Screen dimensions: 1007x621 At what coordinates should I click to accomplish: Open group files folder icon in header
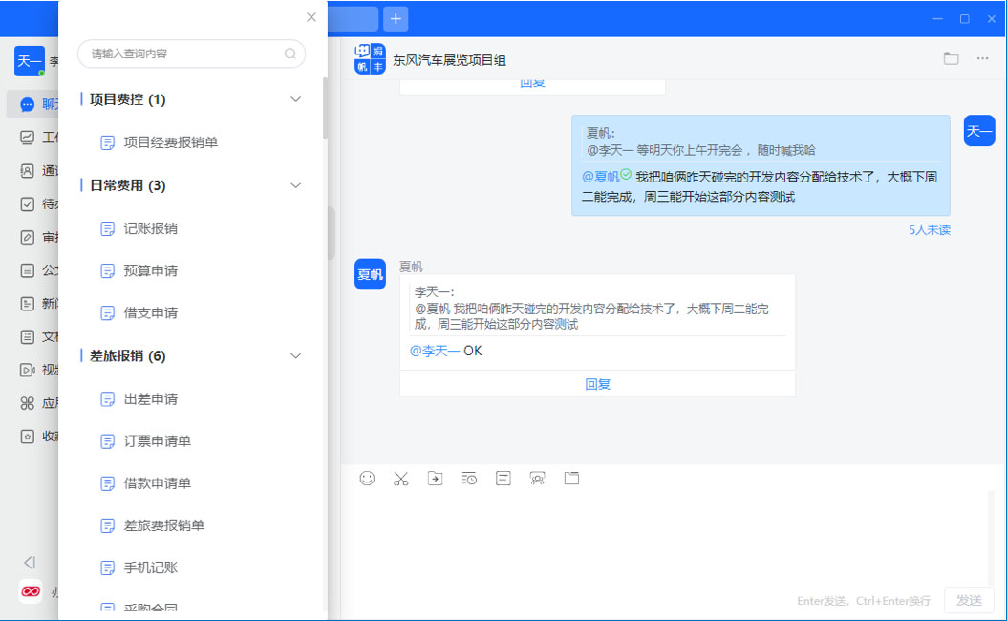click(951, 59)
